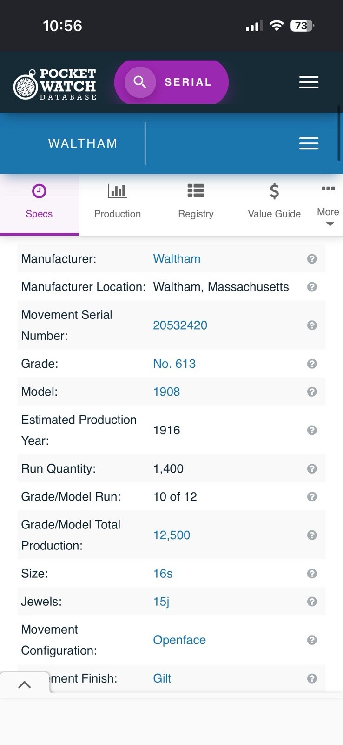The width and height of the screenshot is (343, 745).
Task: Click the More ellipsis icon
Action: (x=328, y=189)
